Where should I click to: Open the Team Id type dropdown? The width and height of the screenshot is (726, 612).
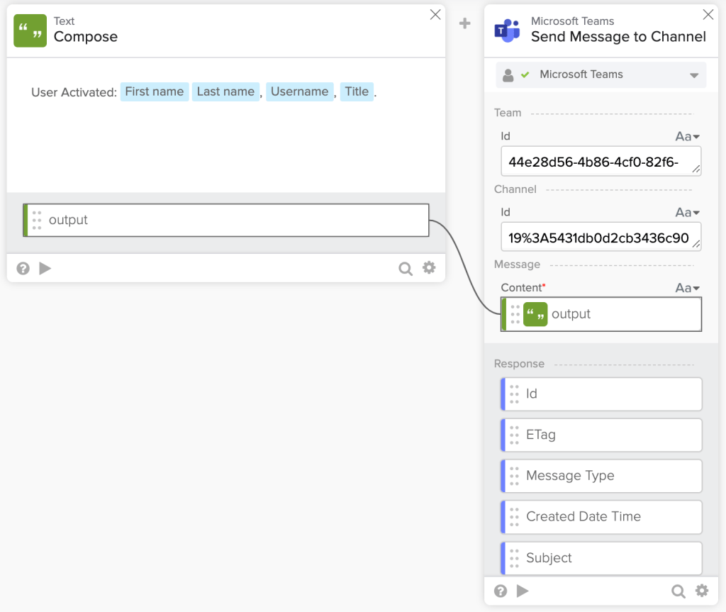tap(687, 136)
